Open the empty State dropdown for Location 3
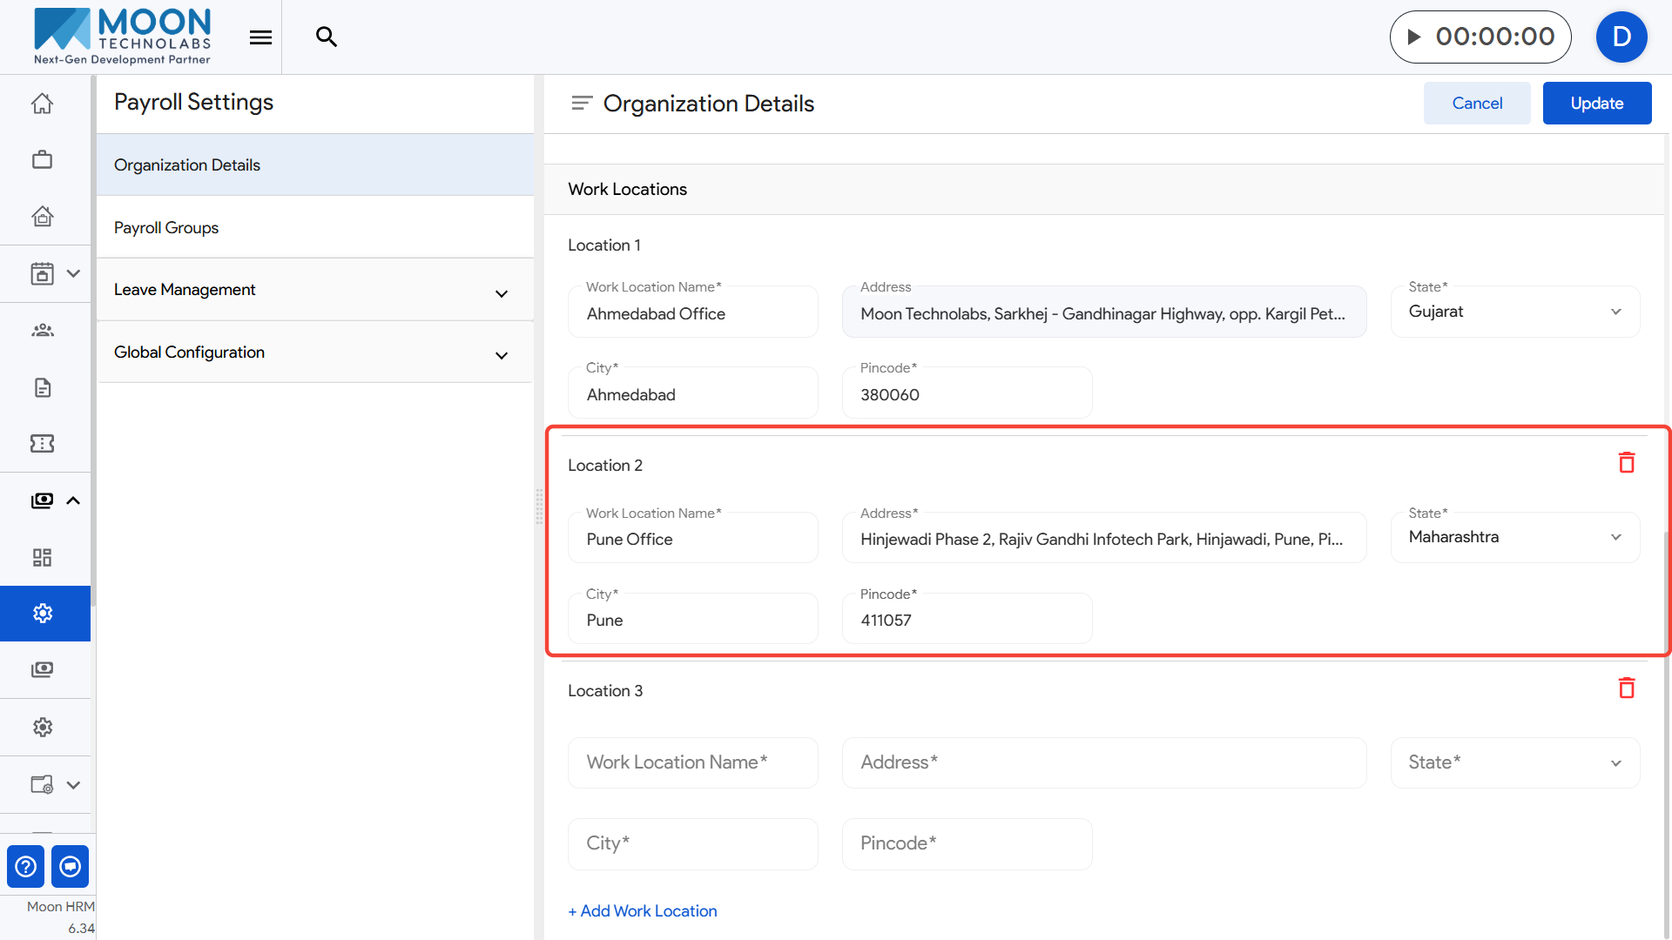Screen dimensions: 1672x940 point(1515,762)
